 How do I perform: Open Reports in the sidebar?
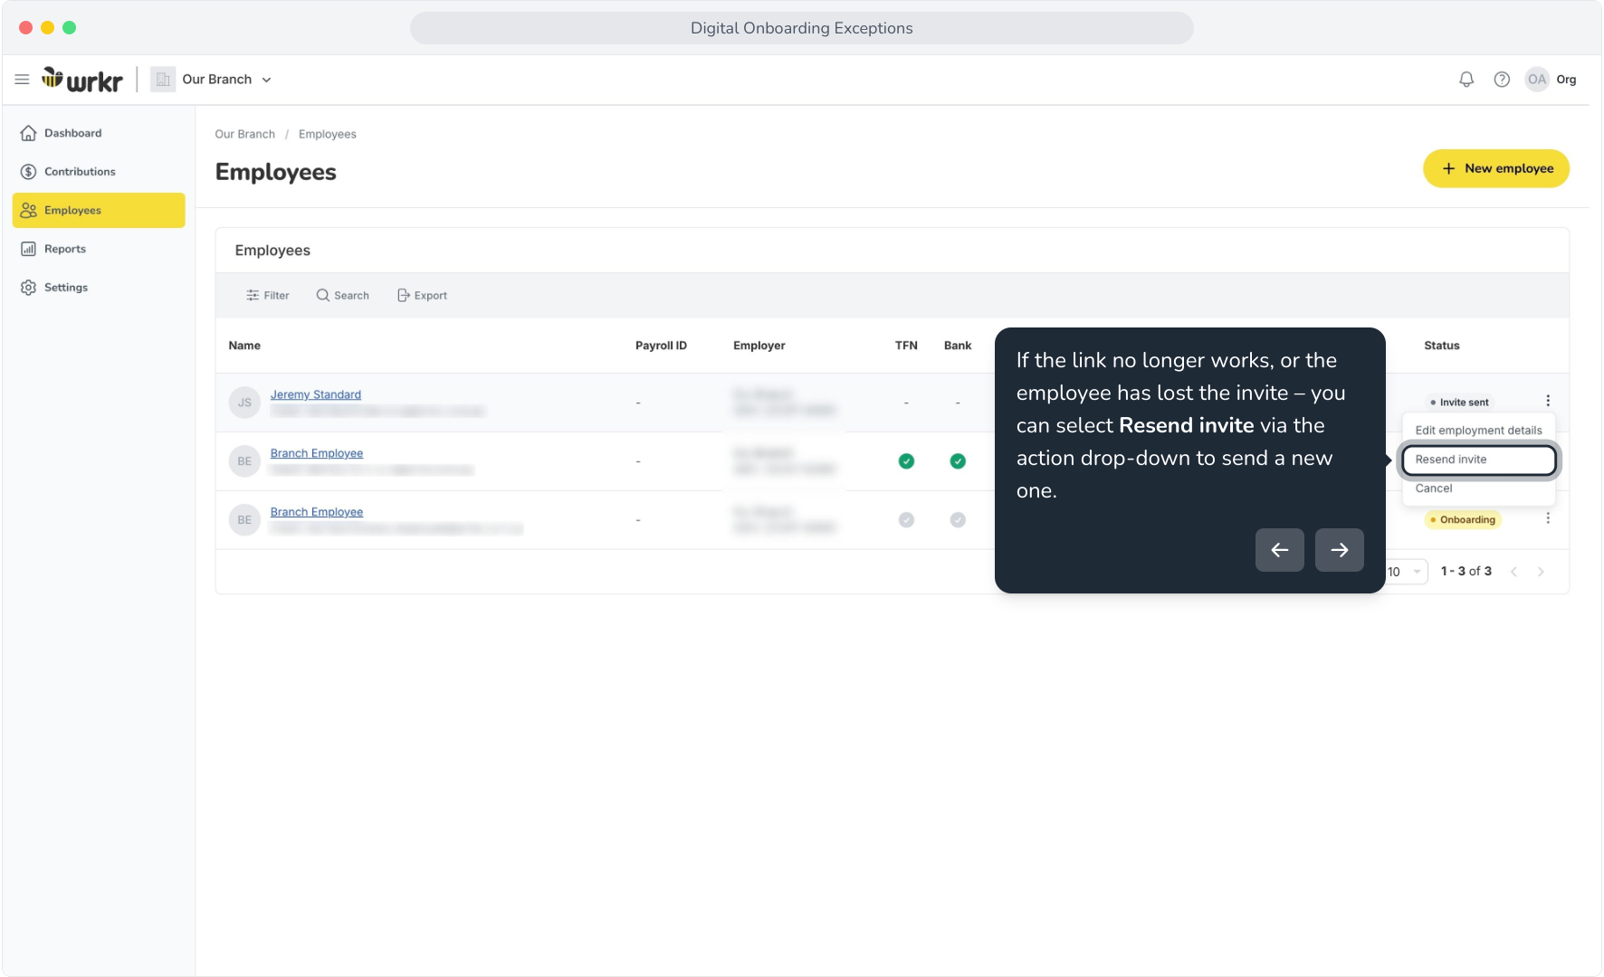[99, 249]
